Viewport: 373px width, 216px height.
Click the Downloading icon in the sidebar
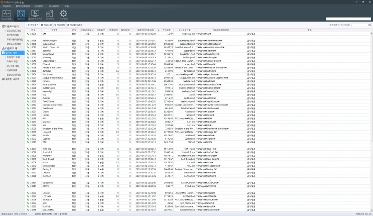tap(3, 48)
